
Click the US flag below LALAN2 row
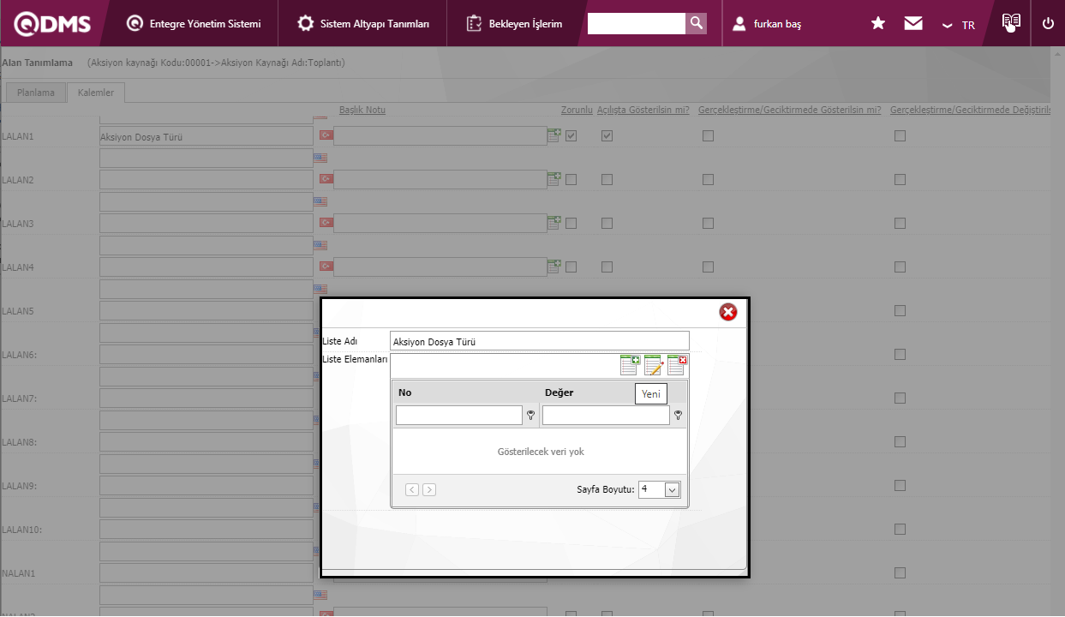click(x=320, y=201)
